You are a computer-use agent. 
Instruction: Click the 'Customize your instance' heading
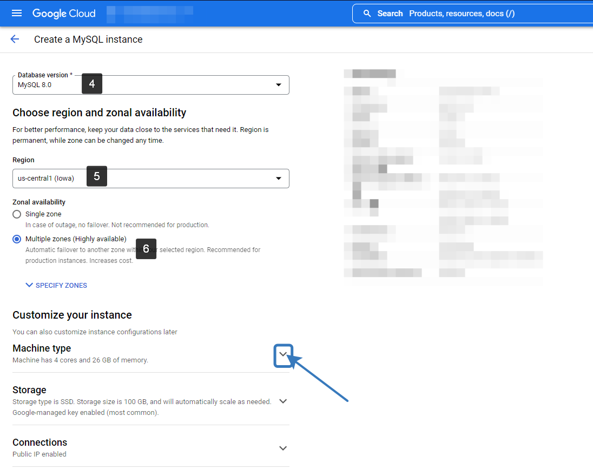pos(73,315)
